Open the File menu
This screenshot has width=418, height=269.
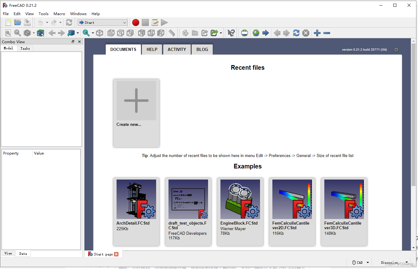coord(6,14)
